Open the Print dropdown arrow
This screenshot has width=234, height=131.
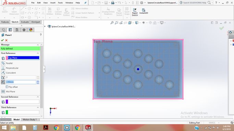(x=116, y=3)
